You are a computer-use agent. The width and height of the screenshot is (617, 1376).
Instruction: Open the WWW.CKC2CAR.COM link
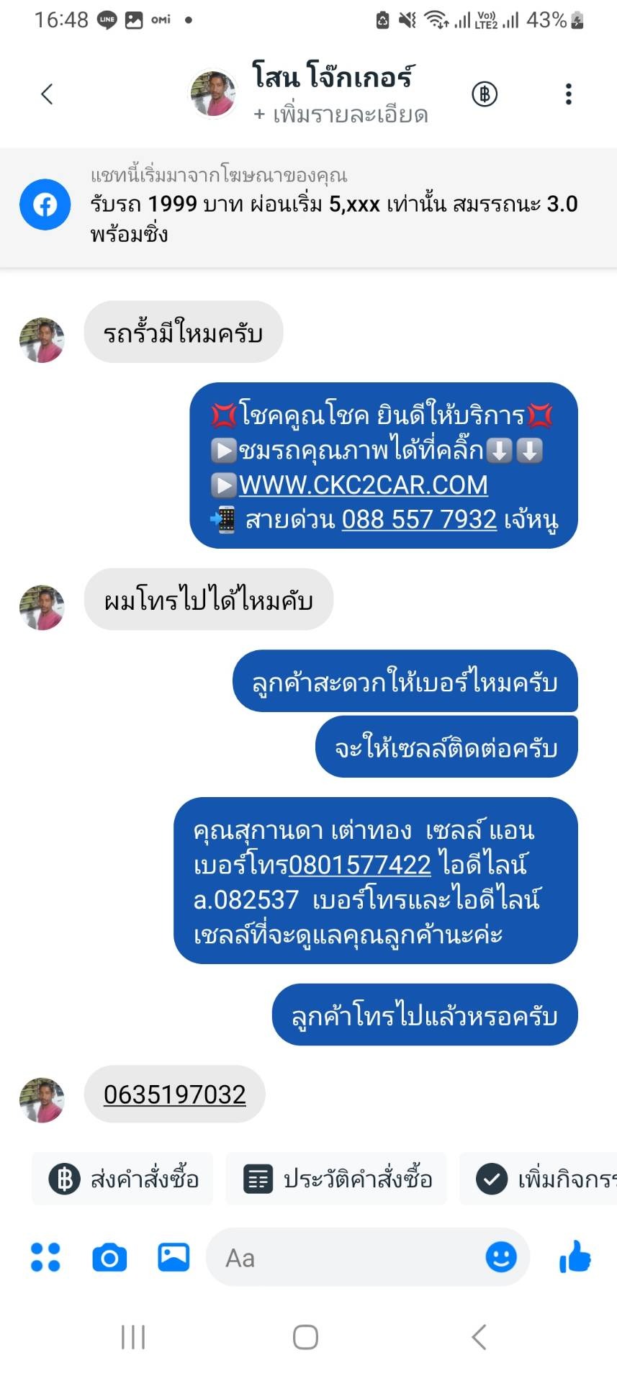pyautogui.click(x=363, y=485)
